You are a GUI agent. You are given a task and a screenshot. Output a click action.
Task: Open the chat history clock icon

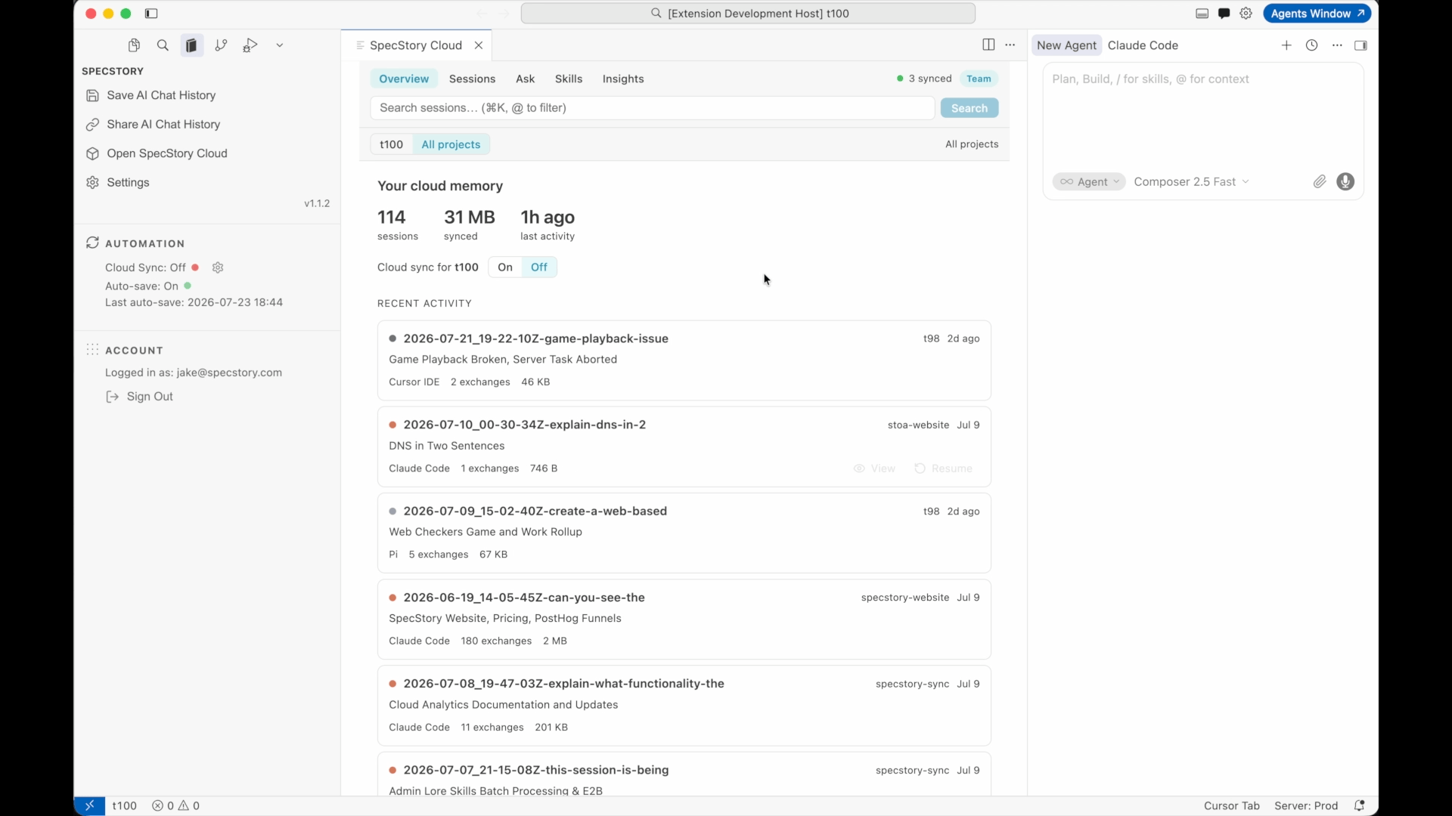[x=1312, y=45]
